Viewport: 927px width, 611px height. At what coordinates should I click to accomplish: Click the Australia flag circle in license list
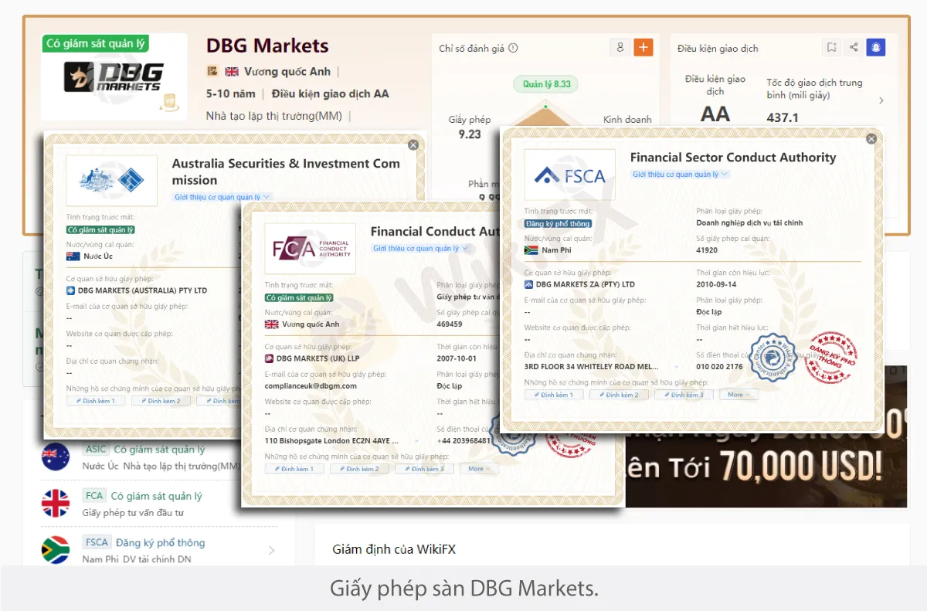(56, 457)
